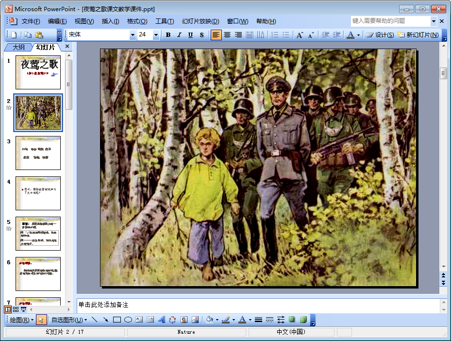Toggle Bold formatting
Image resolution: width=451 pixels, height=341 pixels.
(x=168, y=35)
